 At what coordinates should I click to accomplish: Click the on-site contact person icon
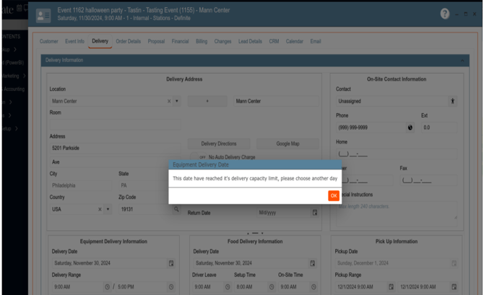[x=453, y=102]
